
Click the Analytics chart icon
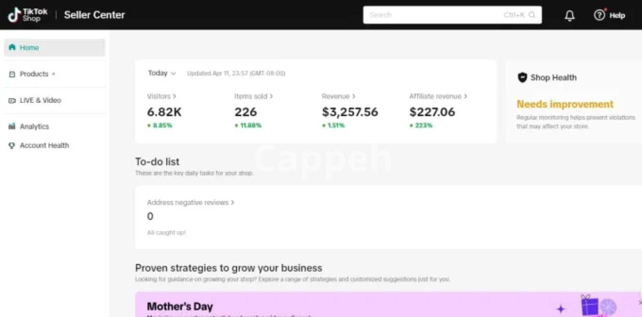tap(12, 126)
